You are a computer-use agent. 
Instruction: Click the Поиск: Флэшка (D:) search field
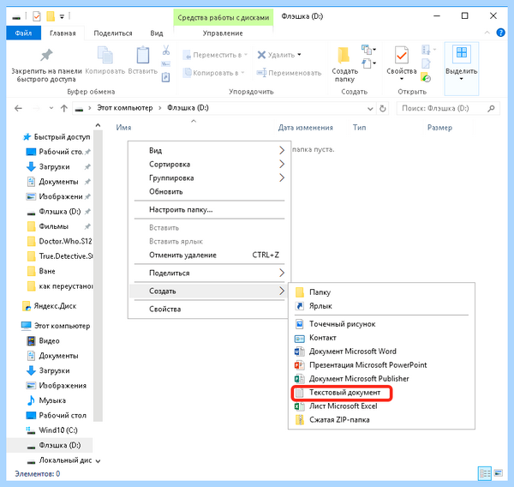coord(448,108)
